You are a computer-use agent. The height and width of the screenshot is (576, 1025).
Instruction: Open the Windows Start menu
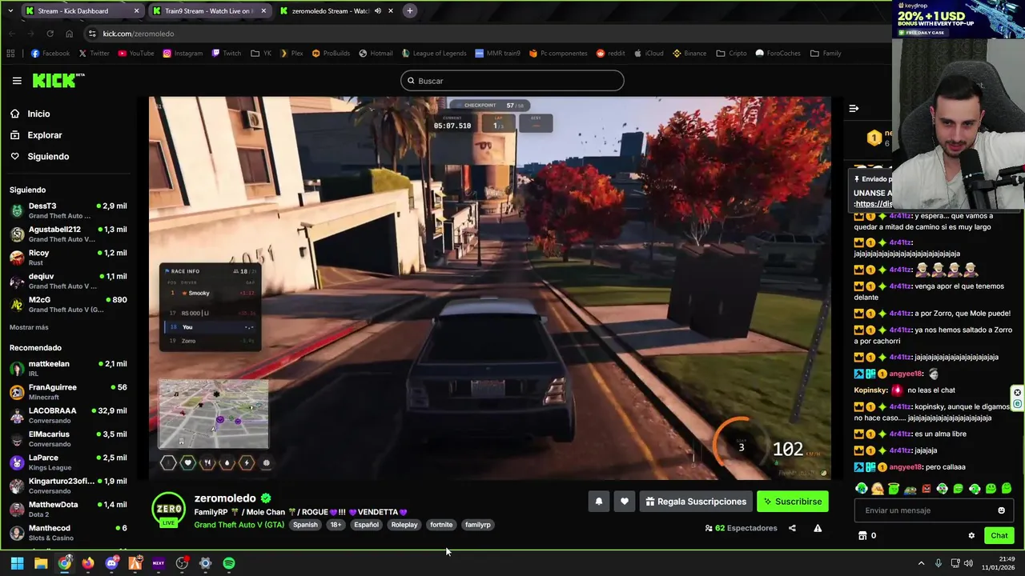click(x=17, y=563)
